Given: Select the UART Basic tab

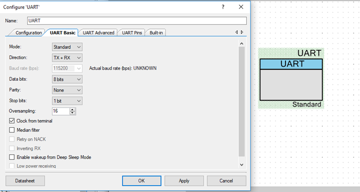Looking at the screenshot, I should click(62, 33).
